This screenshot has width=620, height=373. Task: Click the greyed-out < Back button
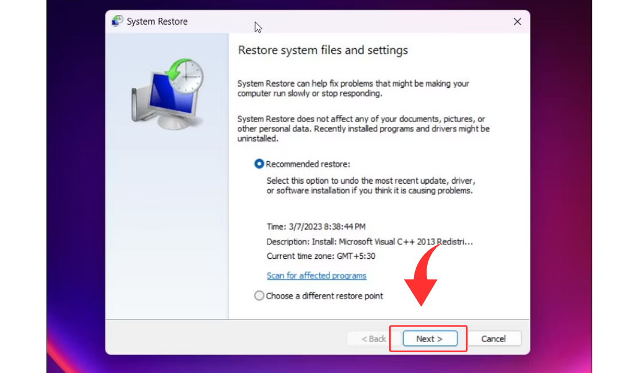[373, 339]
